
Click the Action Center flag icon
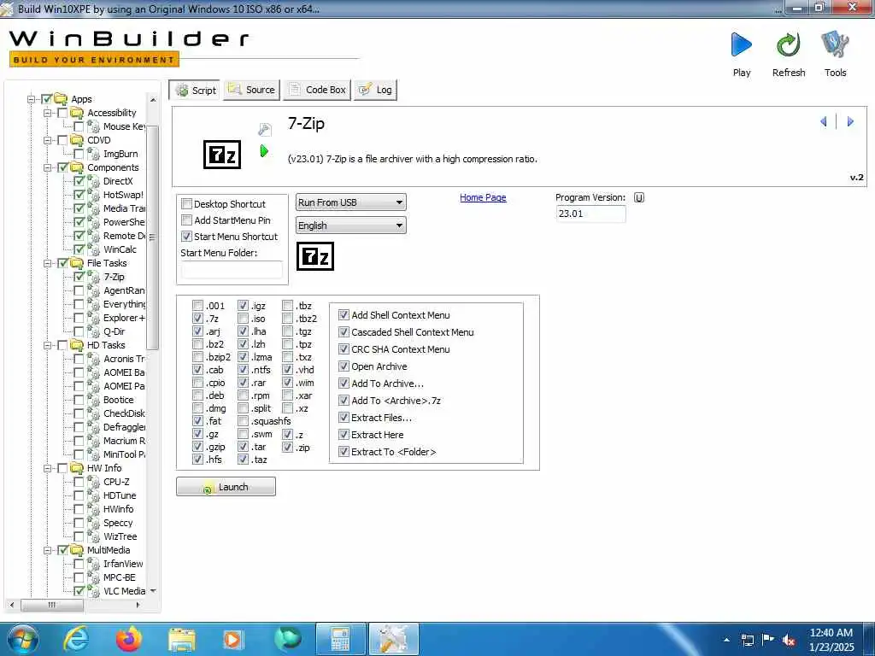(x=768, y=639)
